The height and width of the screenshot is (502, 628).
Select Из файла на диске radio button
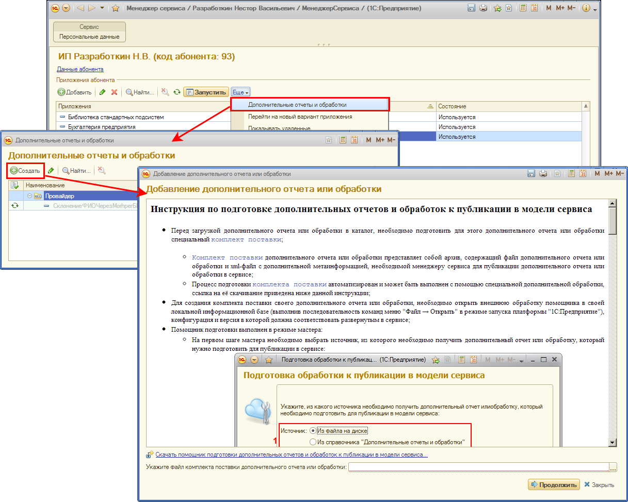pos(313,430)
